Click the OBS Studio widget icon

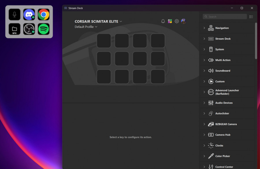(x=29, y=29)
